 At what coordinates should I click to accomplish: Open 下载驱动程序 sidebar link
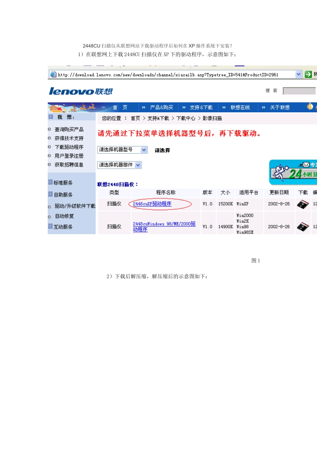click(69, 147)
